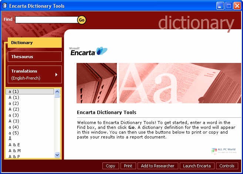Select lowercase "a (3)" list entry
Viewport: 243px width, 174px height.
(30, 115)
